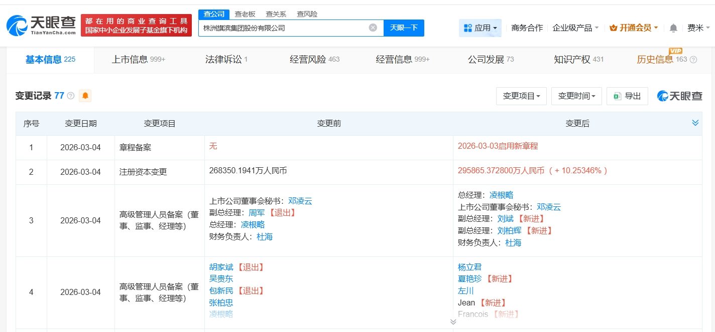The width and height of the screenshot is (715, 332).
Task: Switch to the 法律诉讼 tab
Action: click(x=226, y=60)
